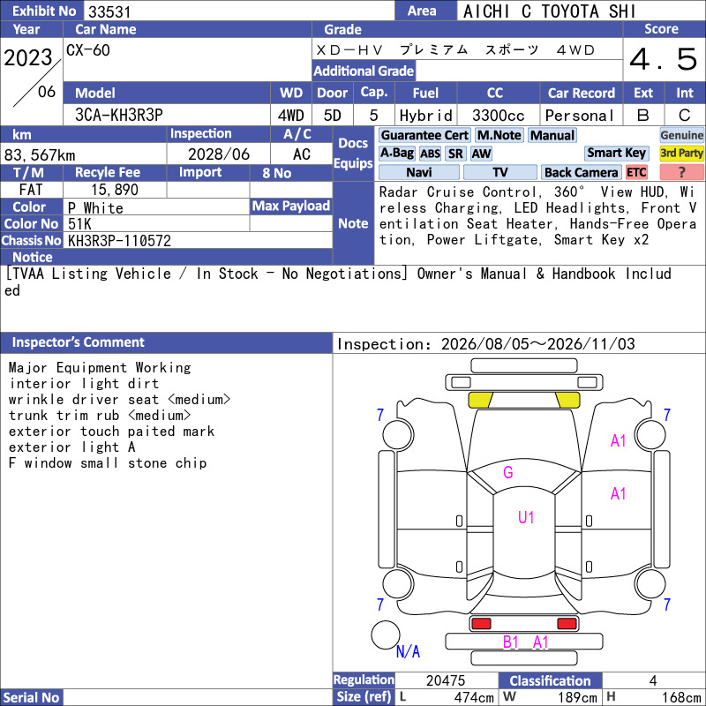Click the A1 mark on rear bumper
This screenshot has width=706, height=706.
[x=540, y=642]
